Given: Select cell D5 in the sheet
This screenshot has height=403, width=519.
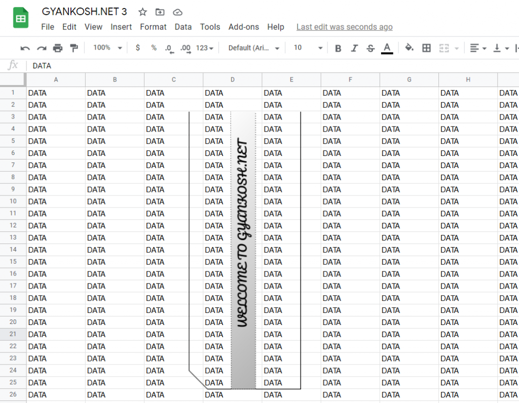Looking at the screenshot, I should click(232, 141).
